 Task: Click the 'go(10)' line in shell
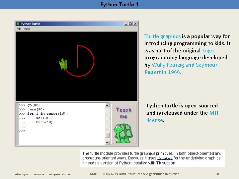42,118
